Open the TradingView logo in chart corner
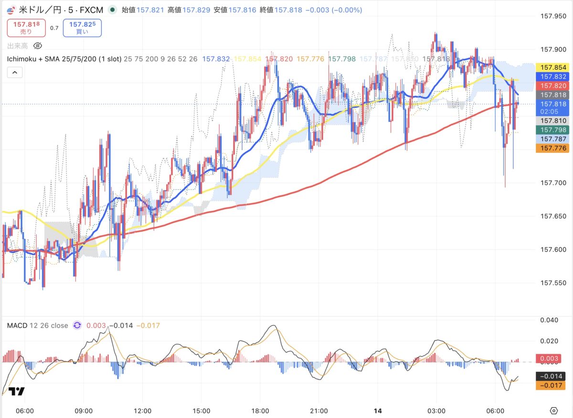 tap(17, 391)
